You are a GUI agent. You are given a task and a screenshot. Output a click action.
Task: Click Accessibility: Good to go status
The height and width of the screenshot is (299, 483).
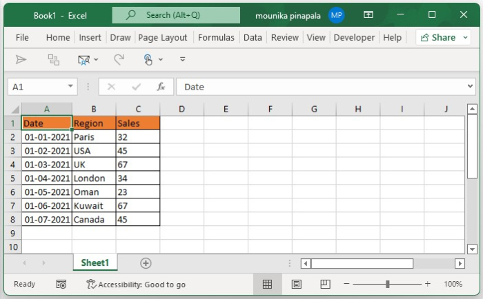pyautogui.click(x=136, y=284)
